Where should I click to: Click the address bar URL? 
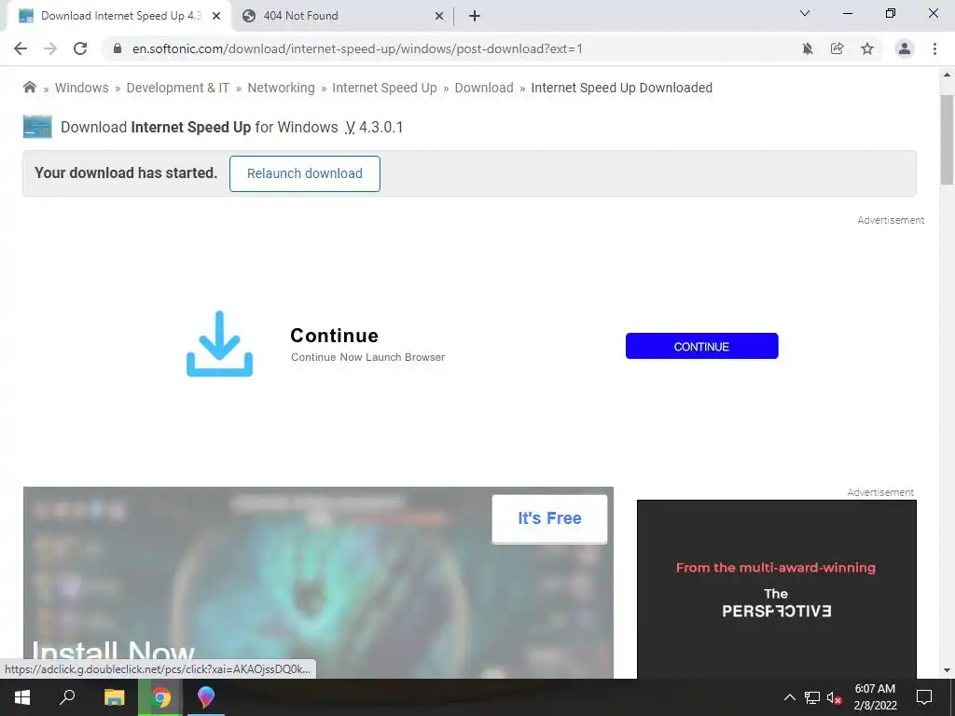(357, 48)
